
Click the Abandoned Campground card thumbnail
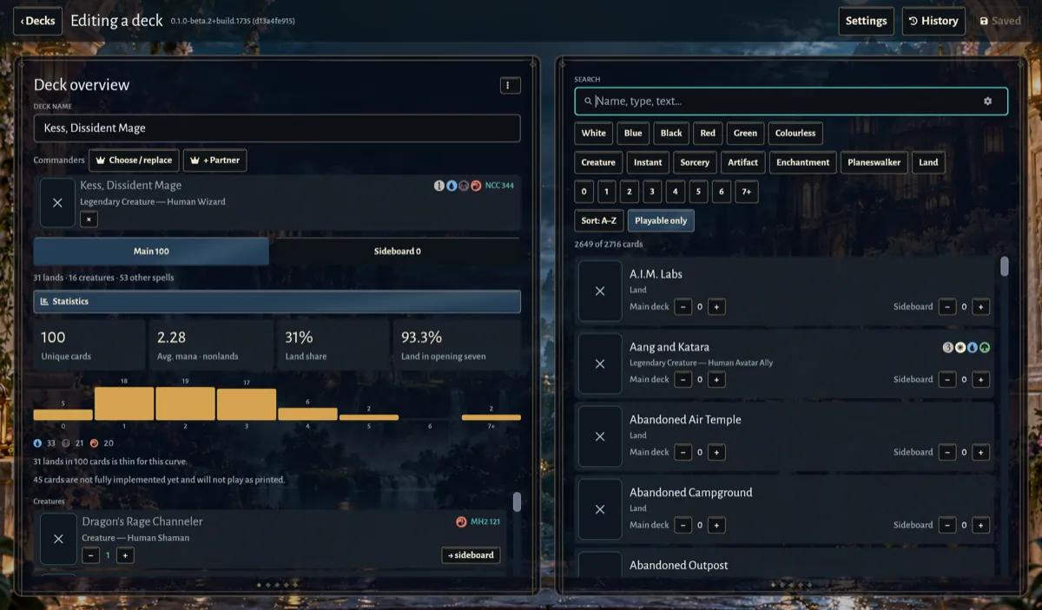pyautogui.click(x=600, y=510)
